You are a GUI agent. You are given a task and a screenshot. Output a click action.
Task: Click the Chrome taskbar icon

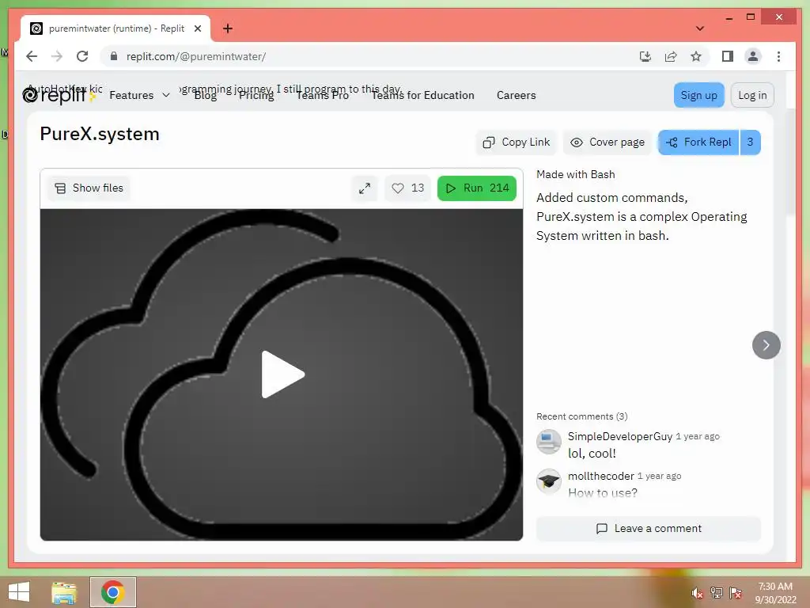pos(112,592)
